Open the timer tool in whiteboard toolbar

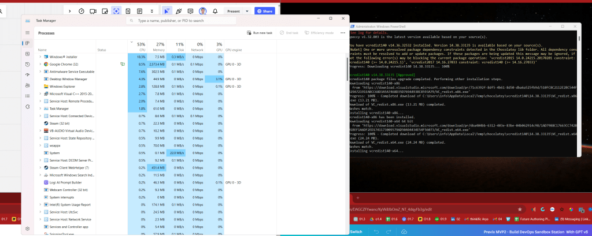(81, 12)
